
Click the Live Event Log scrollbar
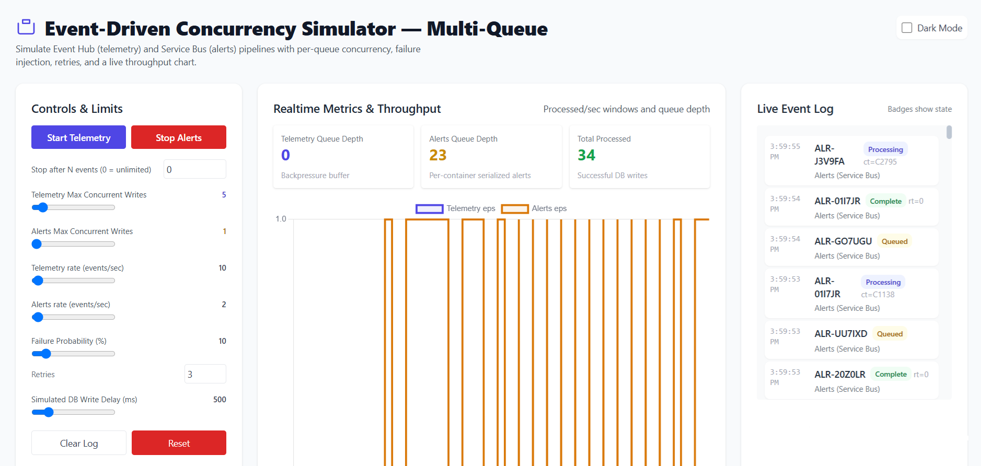[x=949, y=133]
